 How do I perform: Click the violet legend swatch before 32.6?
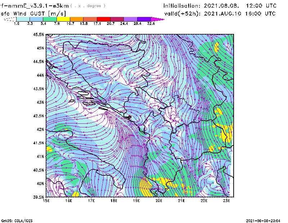point(144,19)
